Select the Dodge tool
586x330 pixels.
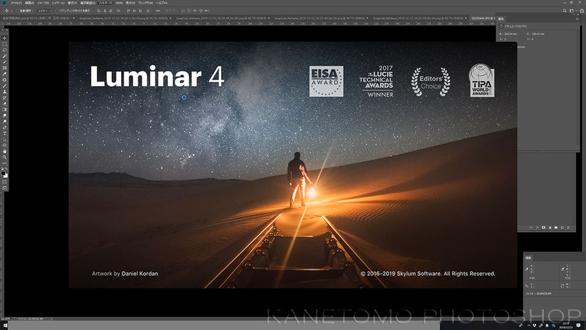5,121
